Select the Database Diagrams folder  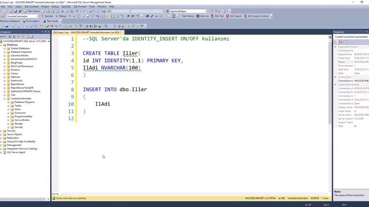pyautogui.click(x=24, y=102)
